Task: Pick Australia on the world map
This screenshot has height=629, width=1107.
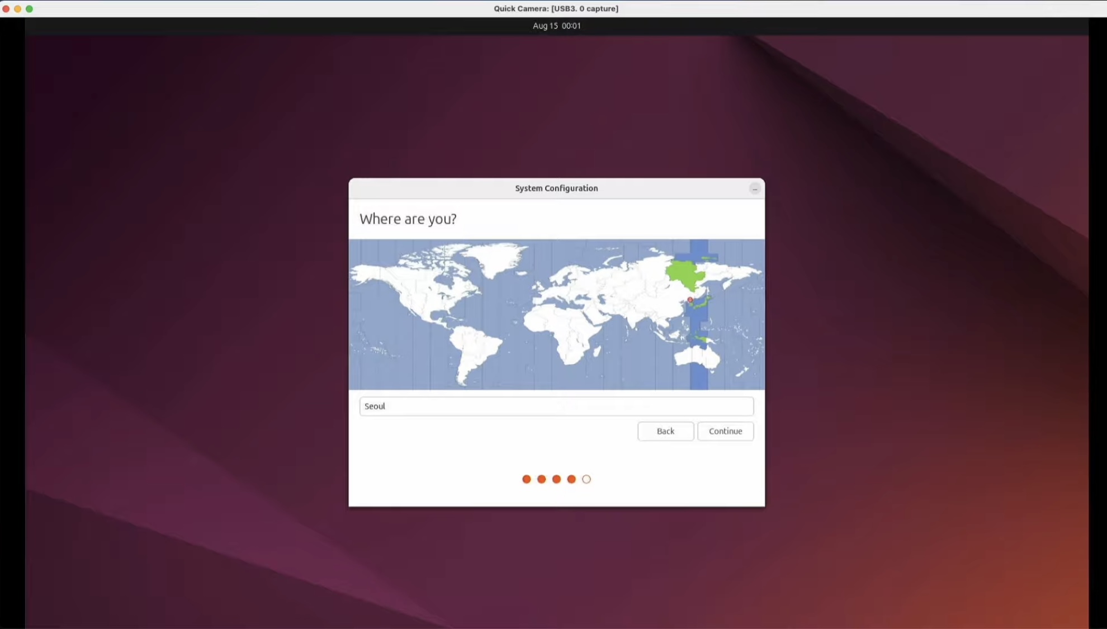Action: point(696,357)
